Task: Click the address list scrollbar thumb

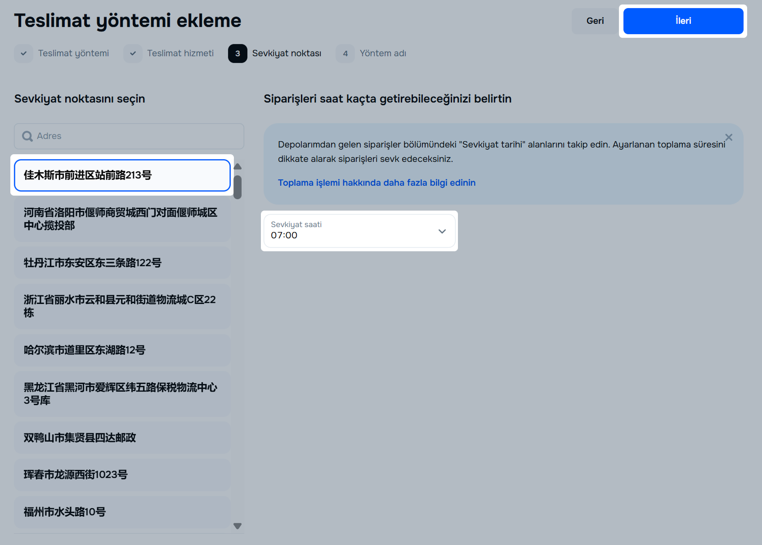Action: coord(238,187)
